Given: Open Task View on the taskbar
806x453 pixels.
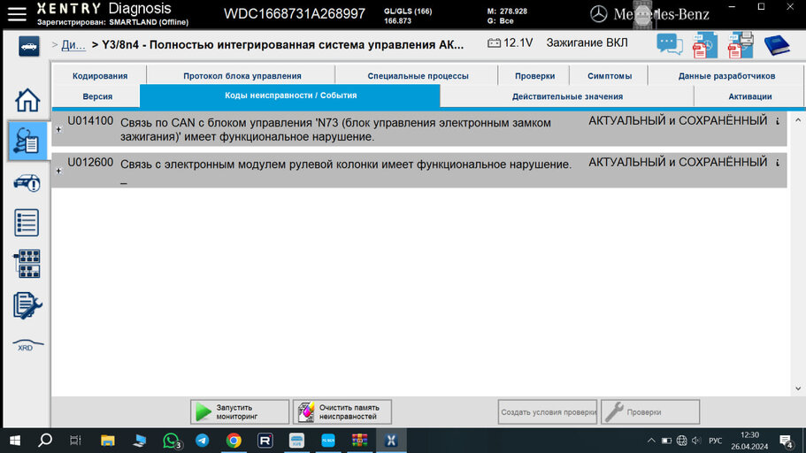Looking at the screenshot, I should pos(75,441).
